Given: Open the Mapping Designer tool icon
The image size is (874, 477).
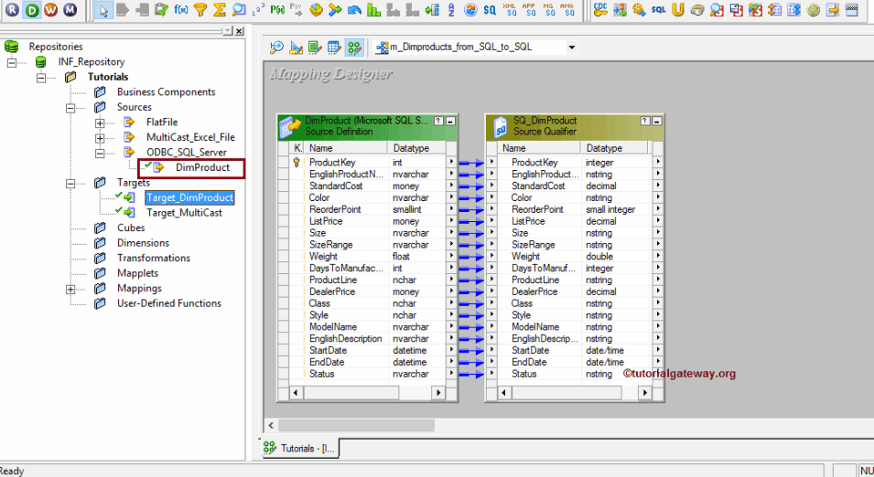Looking at the screenshot, I should (x=354, y=47).
